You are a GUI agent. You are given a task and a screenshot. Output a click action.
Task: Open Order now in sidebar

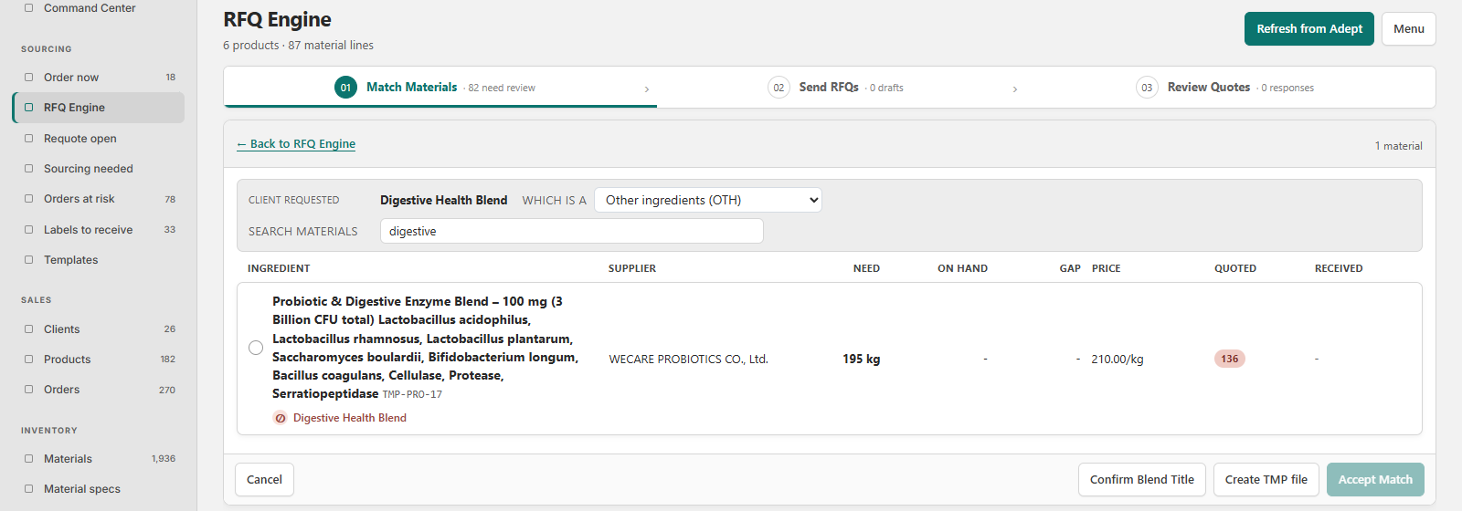(x=98, y=78)
